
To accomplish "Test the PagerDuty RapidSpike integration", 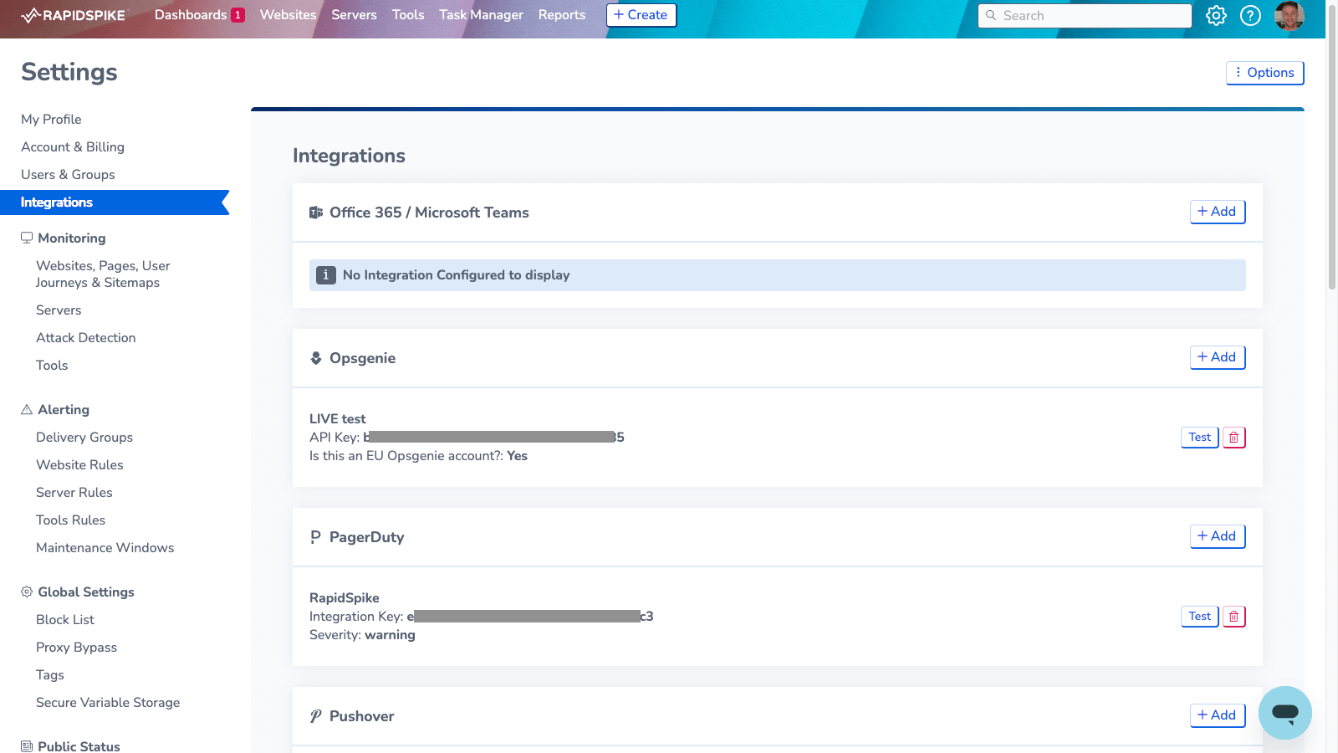I will [1199, 617].
